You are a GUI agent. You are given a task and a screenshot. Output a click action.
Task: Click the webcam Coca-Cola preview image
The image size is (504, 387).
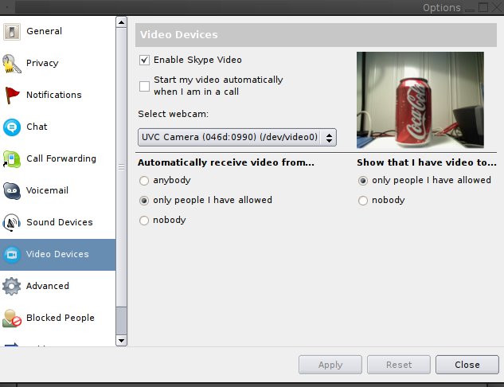tap(420, 100)
